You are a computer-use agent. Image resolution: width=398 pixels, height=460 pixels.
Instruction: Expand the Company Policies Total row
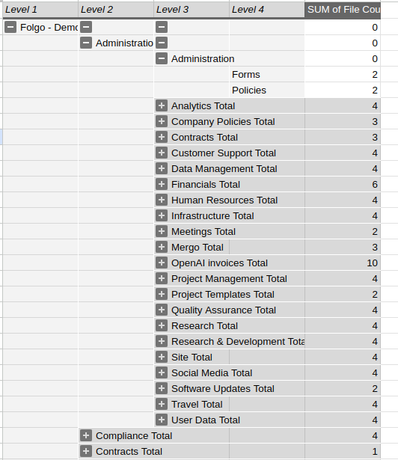pyautogui.click(x=162, y=121)
